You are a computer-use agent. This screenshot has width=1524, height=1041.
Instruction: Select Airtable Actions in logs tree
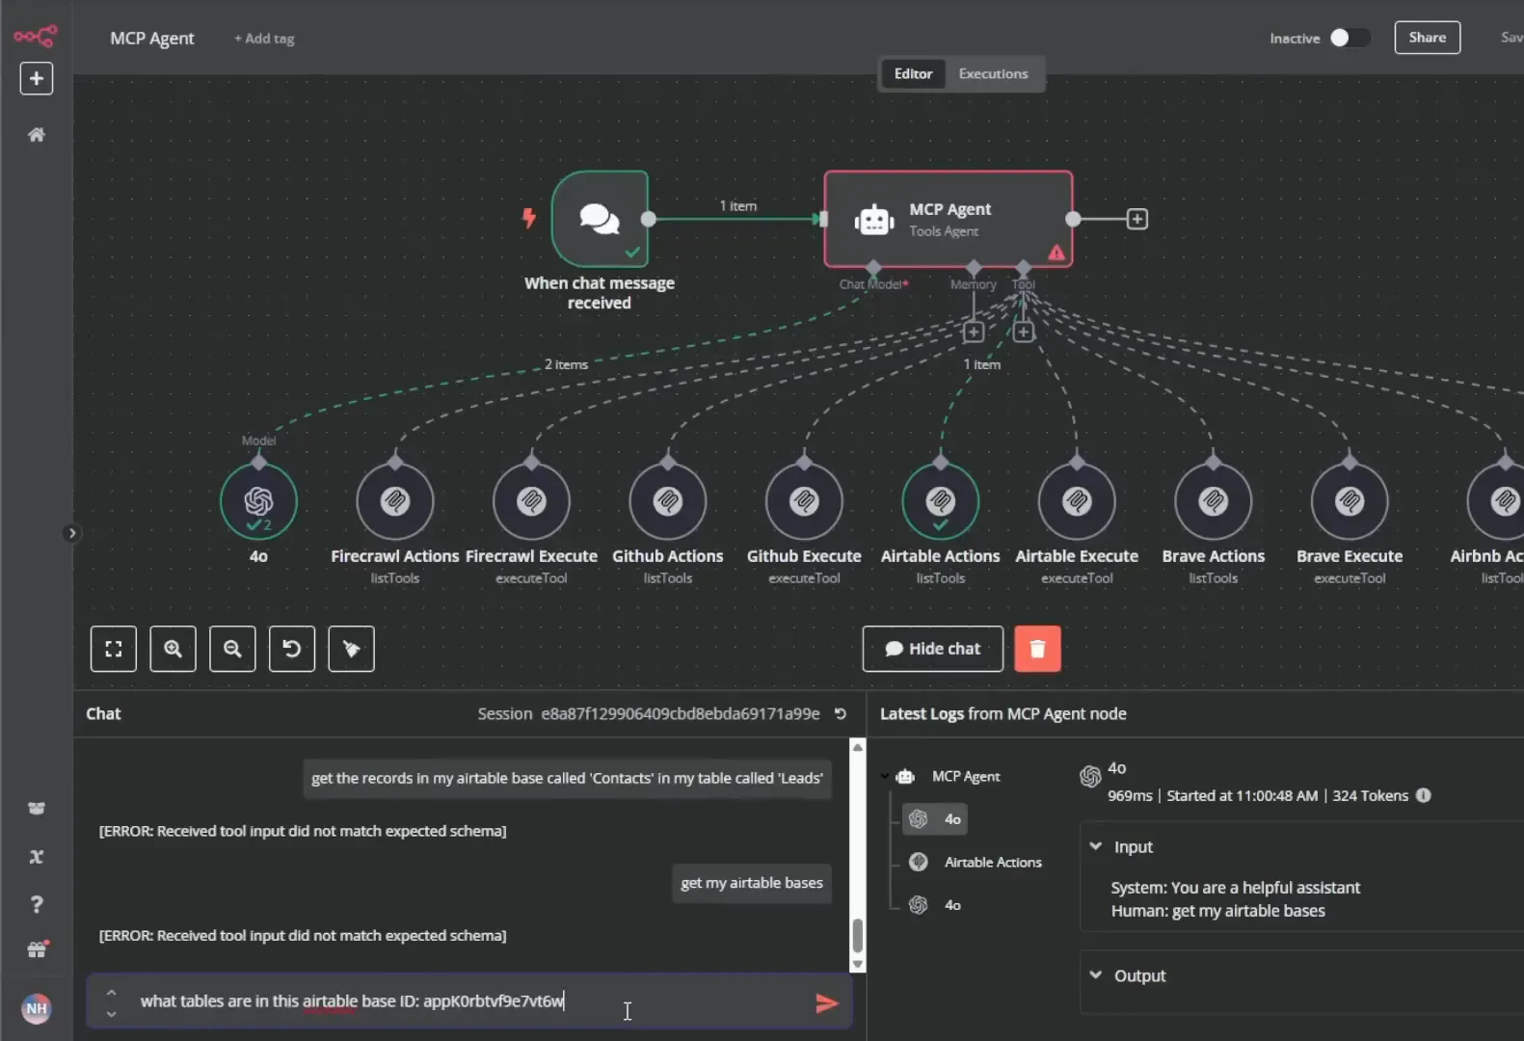click(x=993, y=862)
